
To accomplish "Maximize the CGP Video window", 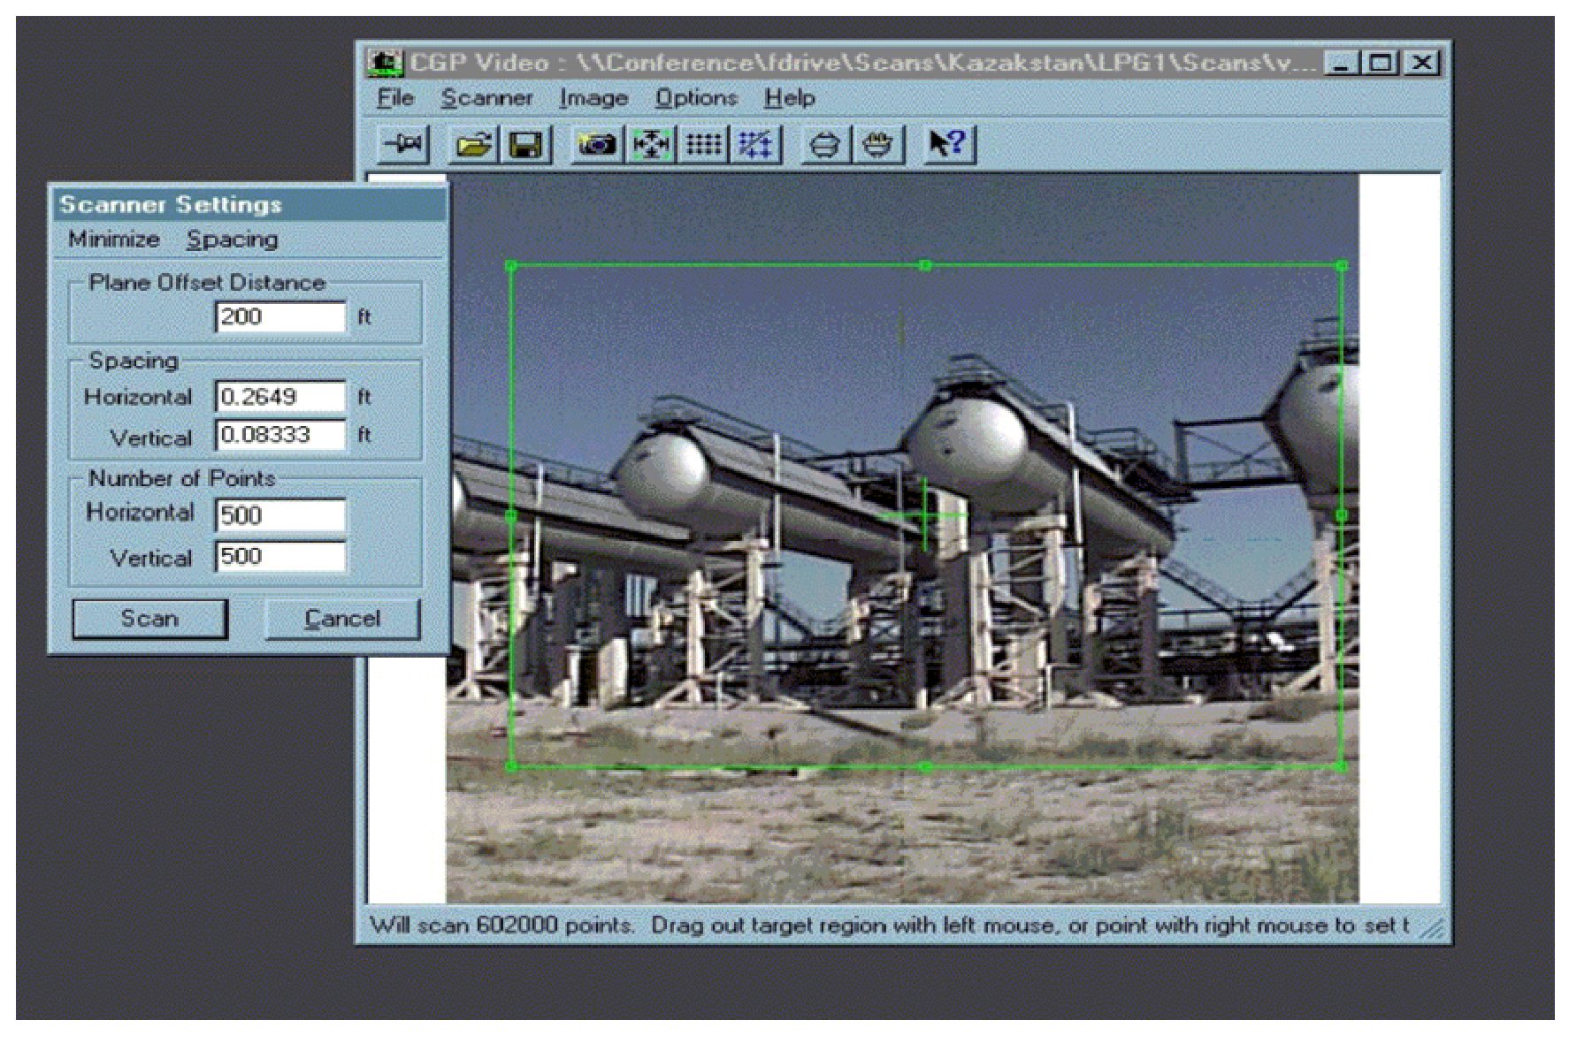I will tap(1381, 63).
